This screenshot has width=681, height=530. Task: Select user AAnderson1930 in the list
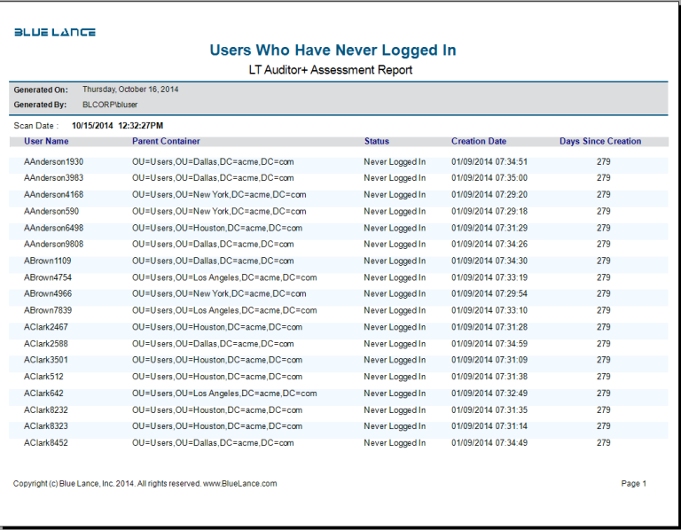pos(53,162)
